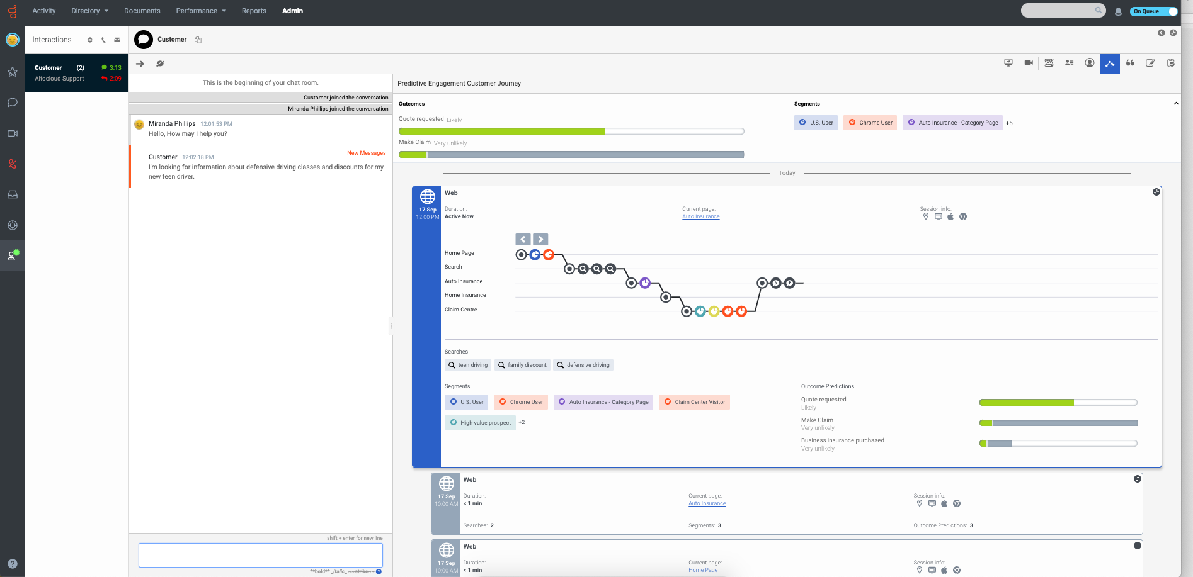Click the wrap-up clipboard icon
The height and width of the screenshot is (577, 1193).
point(1171,63)
